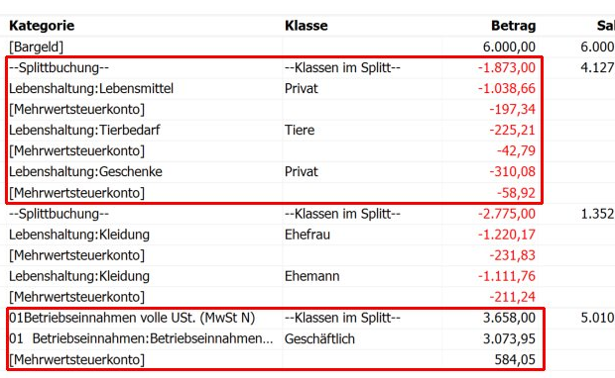This screenshot has height=378, width=615.
Task: Click Lebenshaltung:Geschenke category cell
Action: click(x=85, y=172)
